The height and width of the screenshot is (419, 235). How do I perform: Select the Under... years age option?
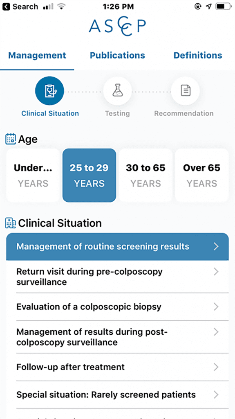coord(33,175)
